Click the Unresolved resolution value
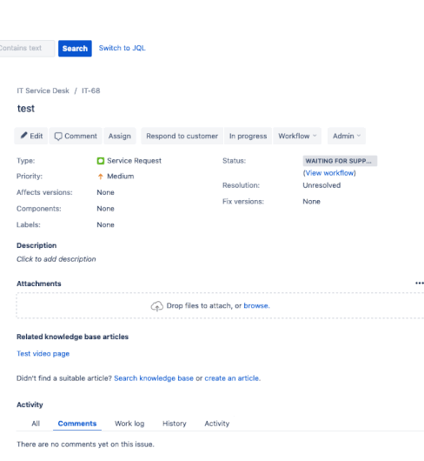The image size is (424, 461). click(x=321, y=185)
